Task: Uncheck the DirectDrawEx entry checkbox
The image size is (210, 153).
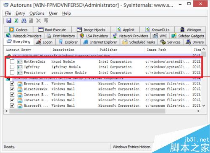Action: [12, 89]
